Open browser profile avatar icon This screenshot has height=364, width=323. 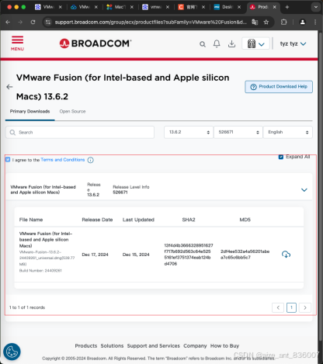click(302, 23)
